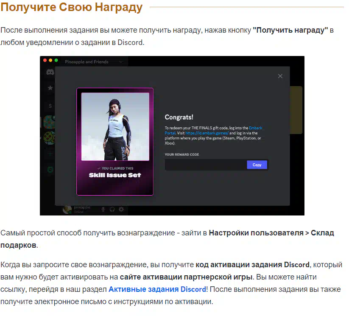Click the bold "сайте активации партнерской игры" text
Viewport: 349px width, 316px height.
(x=186, y=277)
